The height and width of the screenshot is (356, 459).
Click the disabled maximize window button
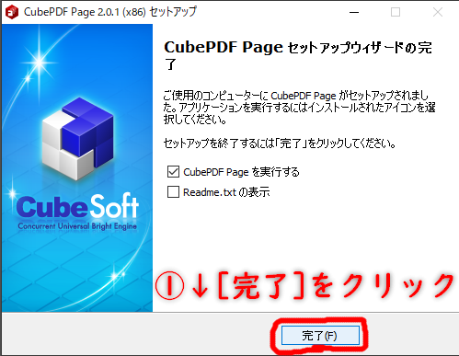[396, 12]
